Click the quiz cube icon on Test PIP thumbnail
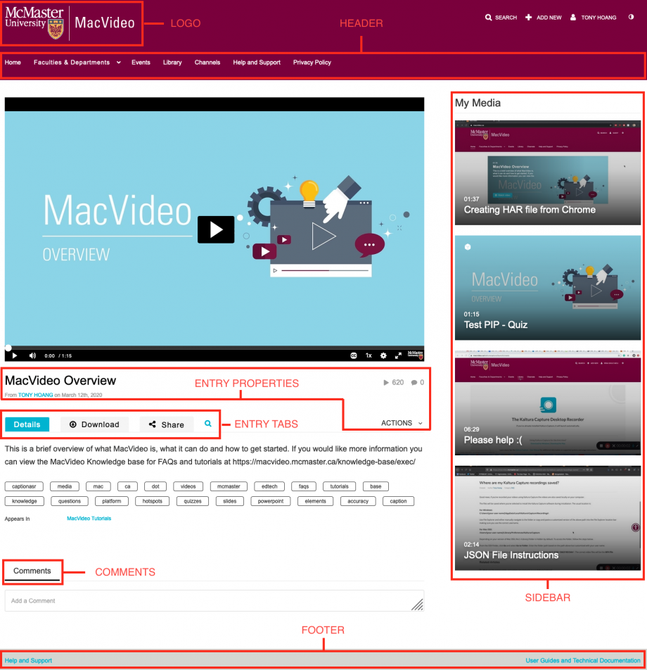Image resolution: width=647 pixels, height=670 pixels. (x=468, y=247)
